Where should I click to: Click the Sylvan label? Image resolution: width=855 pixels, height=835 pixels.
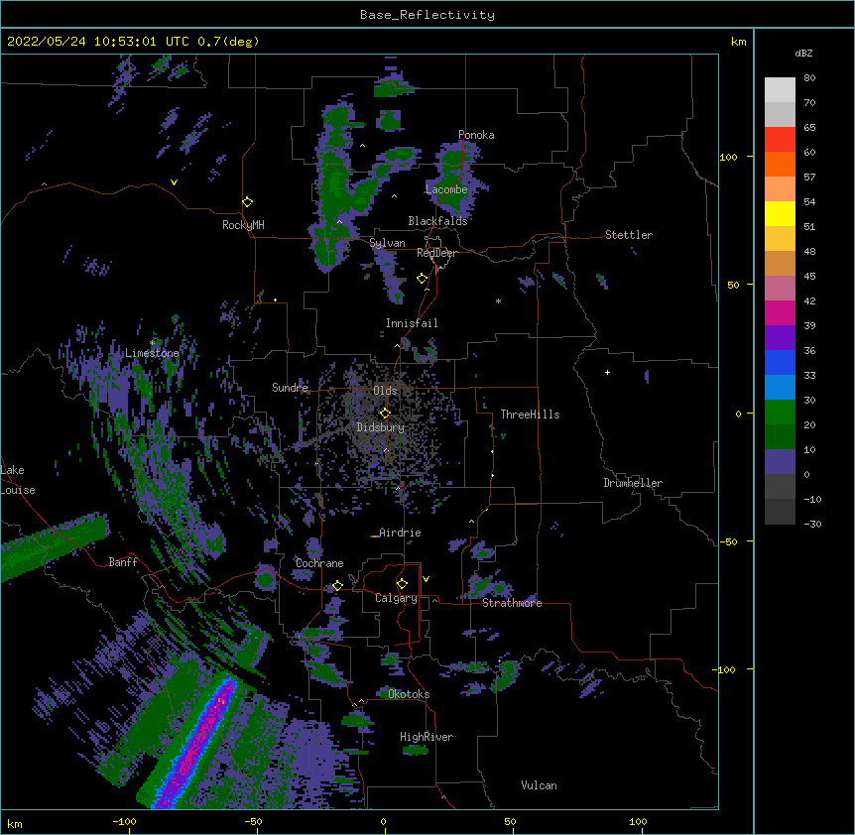pyautogui.click(x=387, y=243)
